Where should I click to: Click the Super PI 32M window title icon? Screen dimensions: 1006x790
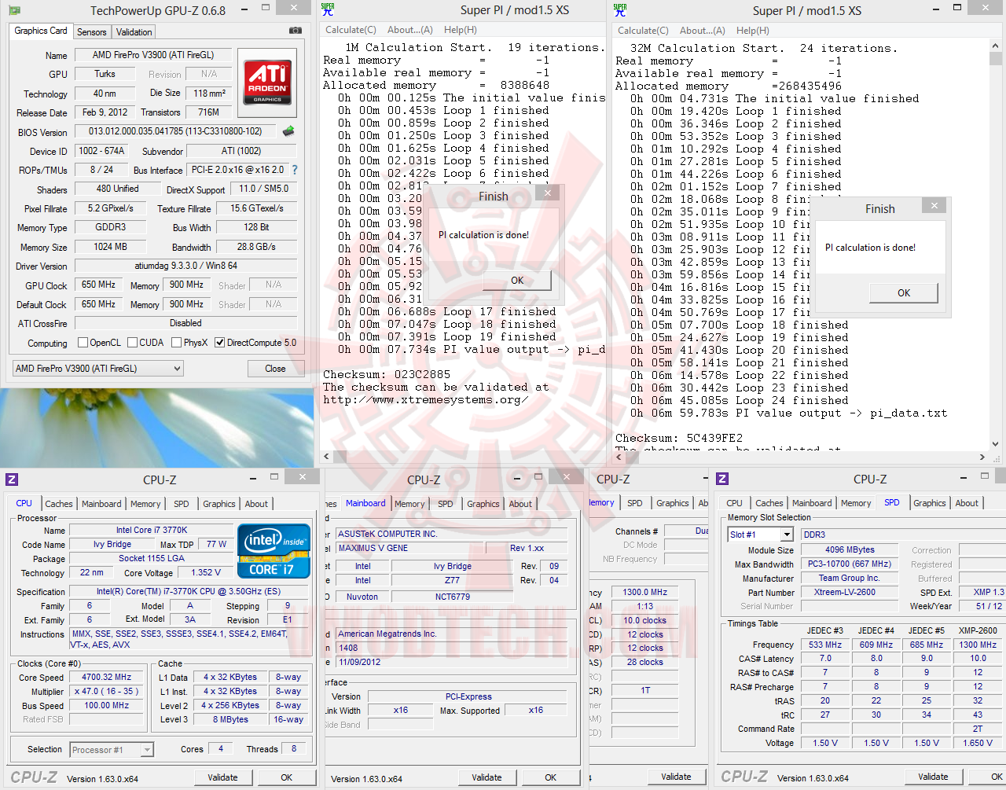[x=620, y=9]
